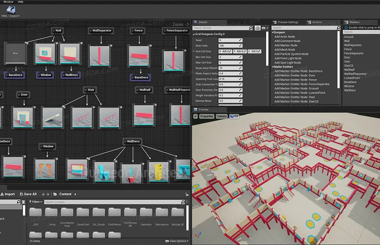Open the Filters dropdown
The height and width of the screenshot is (245, 380).
click(x=36, y=202)
